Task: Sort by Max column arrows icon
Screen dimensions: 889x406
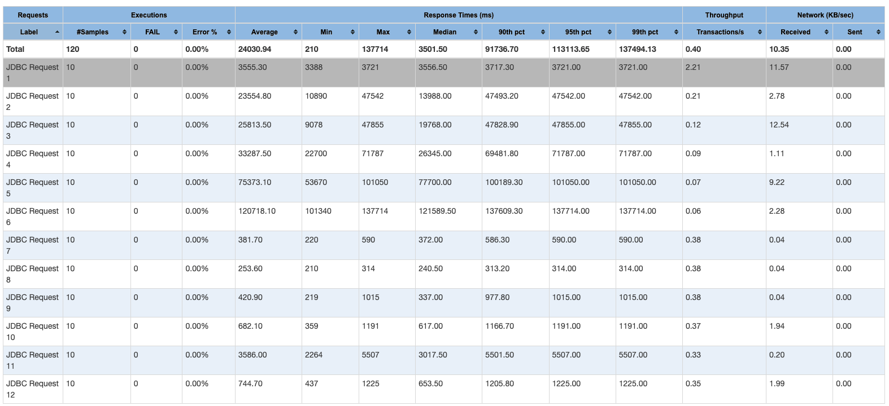Action: pos(409,32)
